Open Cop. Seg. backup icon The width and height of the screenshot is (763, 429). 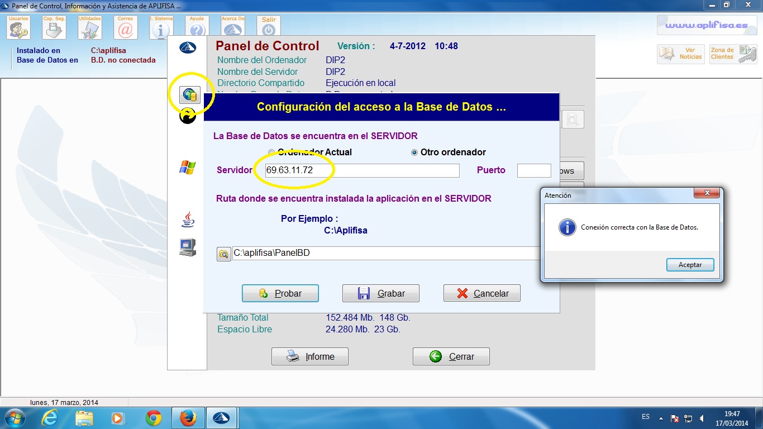pyautogui.click(x=54, y=27)
